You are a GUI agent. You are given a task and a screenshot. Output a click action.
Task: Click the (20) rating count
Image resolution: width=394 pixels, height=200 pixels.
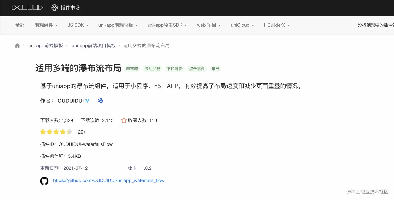coord(80,132)
